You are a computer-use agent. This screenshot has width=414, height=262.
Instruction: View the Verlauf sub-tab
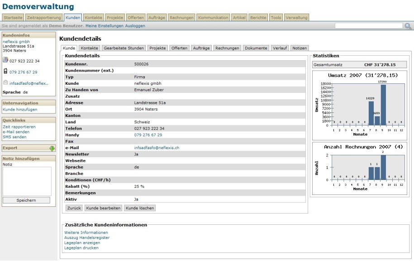pyautogui.click(x=280, y=48)
